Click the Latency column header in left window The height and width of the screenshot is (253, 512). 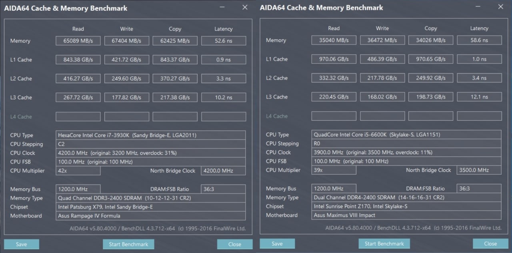[223, 29]
